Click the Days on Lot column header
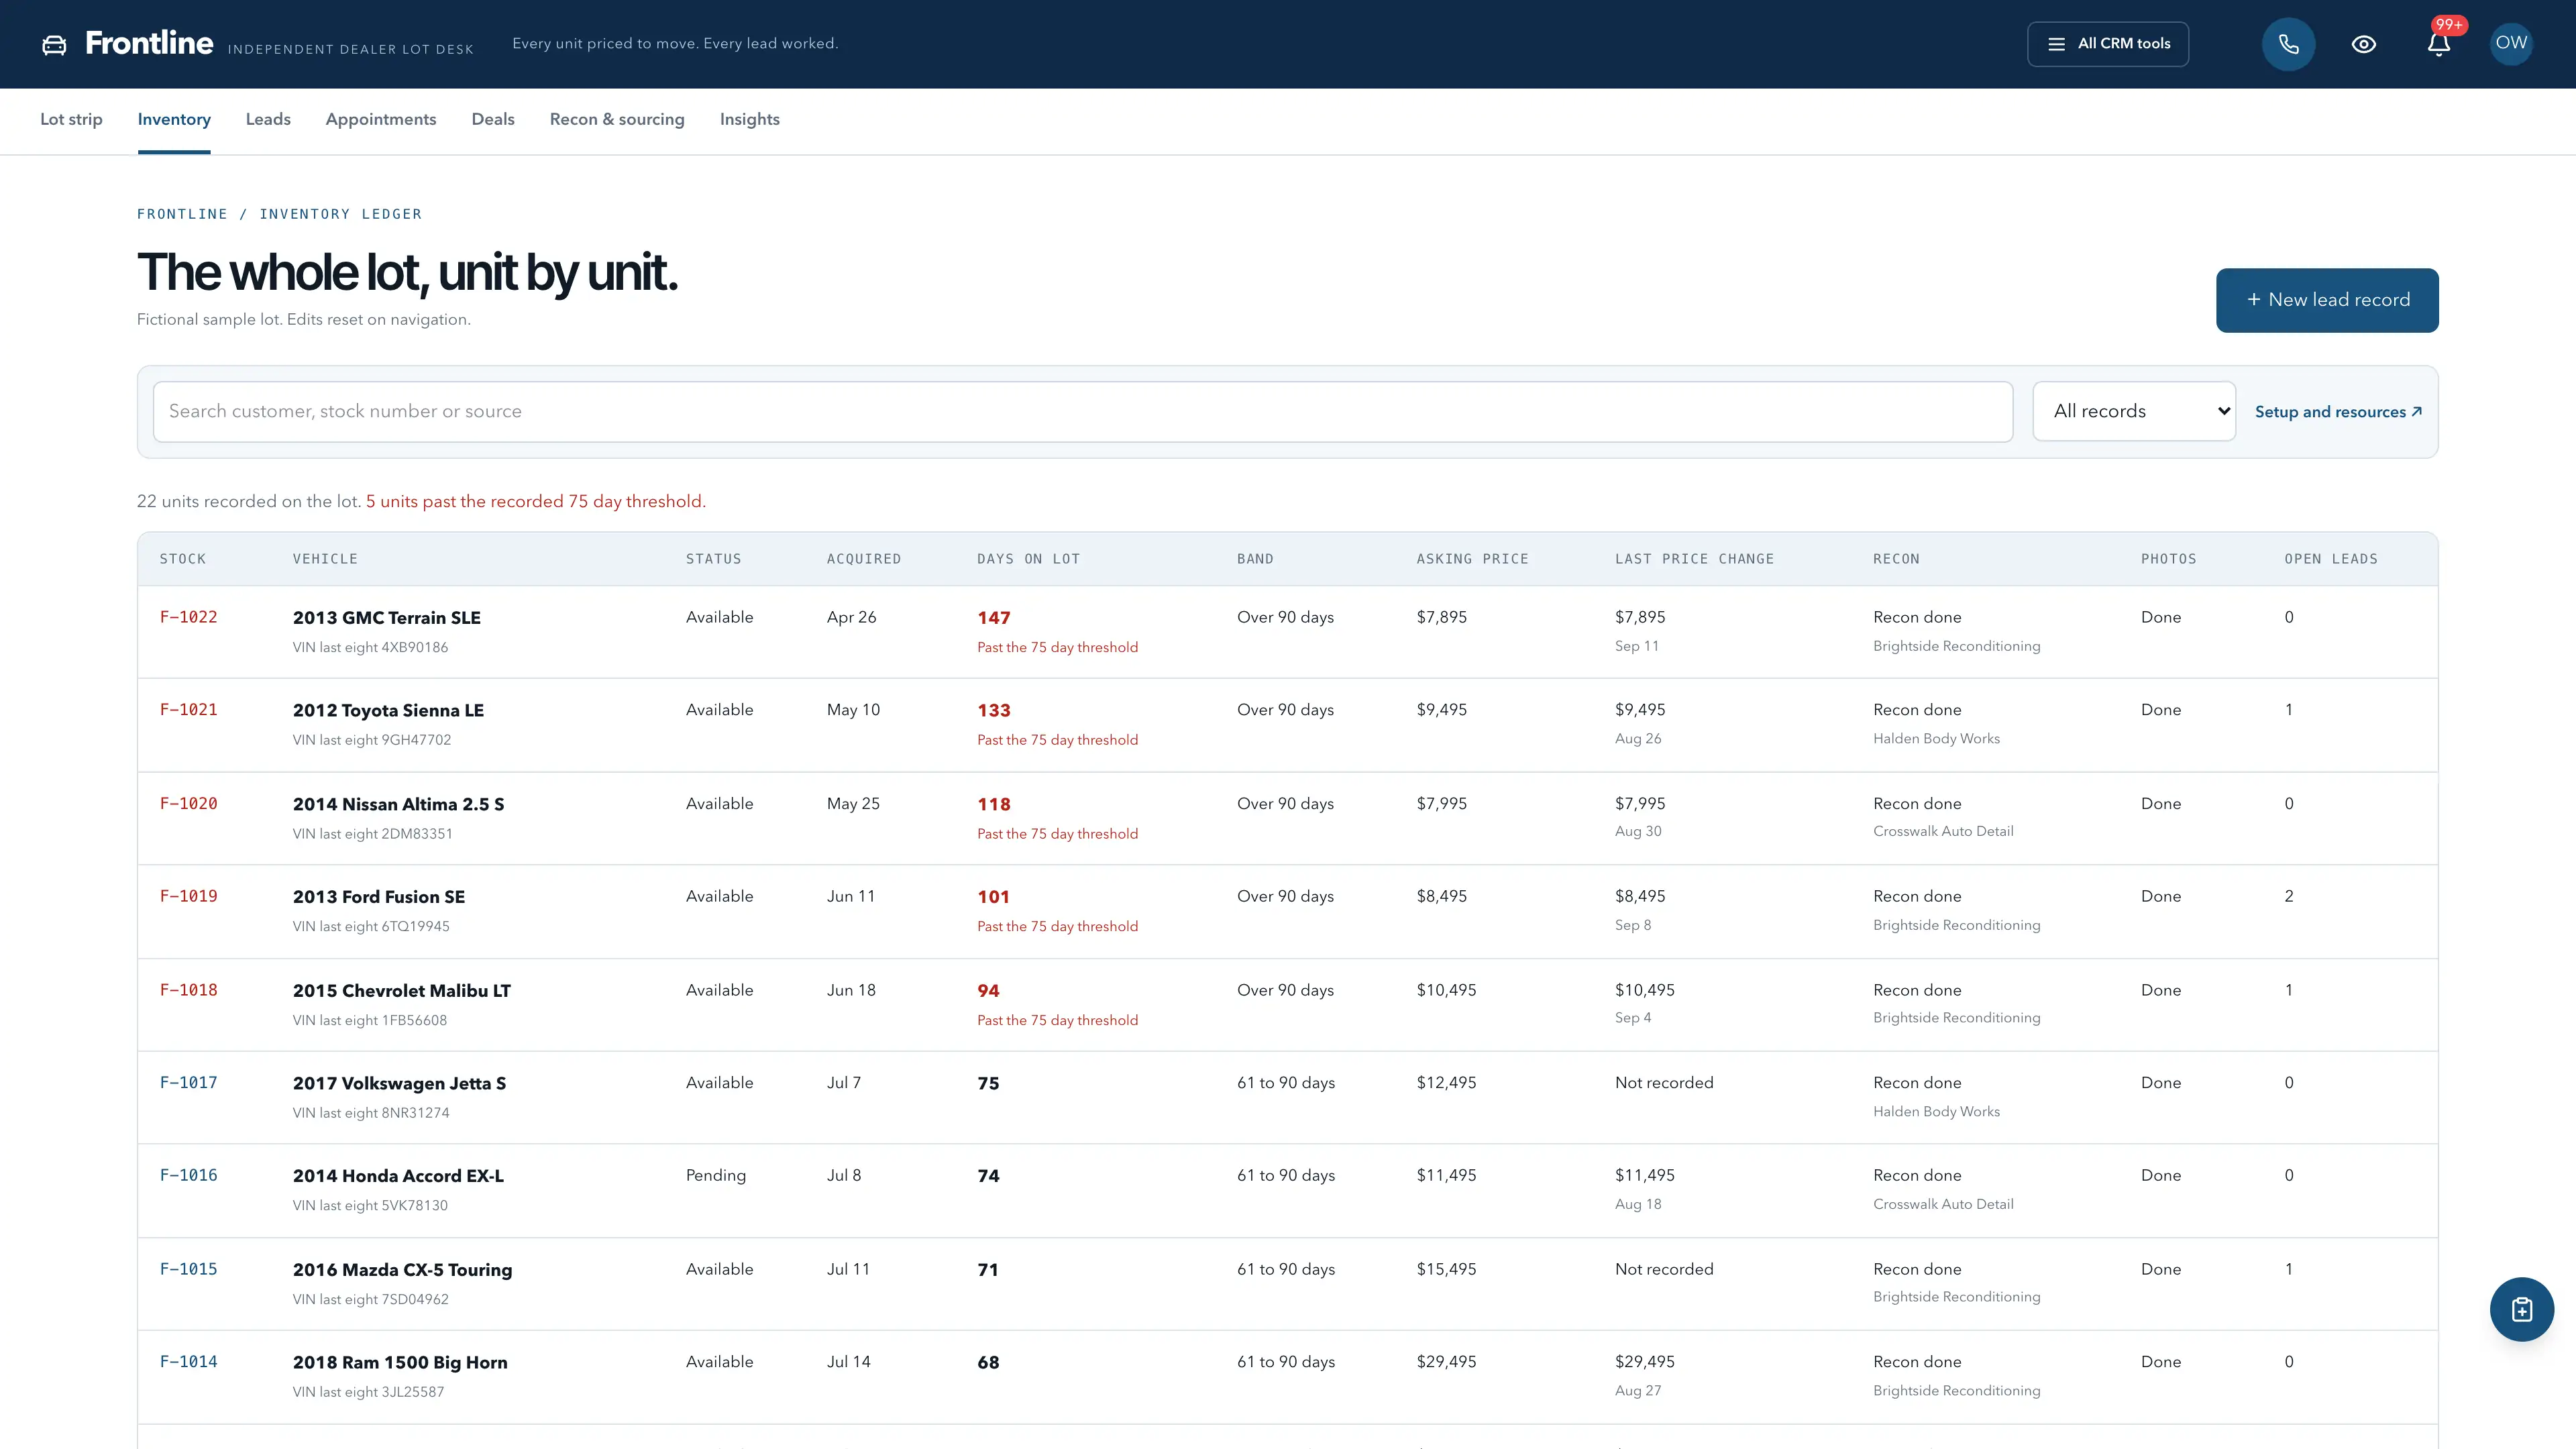This screenshot has width=2576, height=1449. pyautogui.click(x=1028, y=559)
